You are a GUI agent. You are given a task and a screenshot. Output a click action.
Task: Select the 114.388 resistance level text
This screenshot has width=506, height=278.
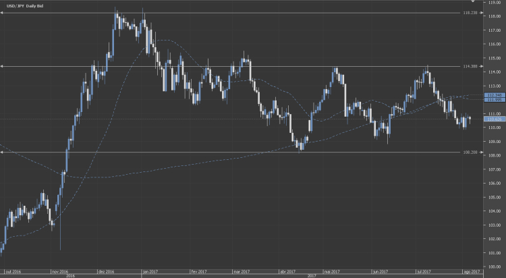point(470,67)
